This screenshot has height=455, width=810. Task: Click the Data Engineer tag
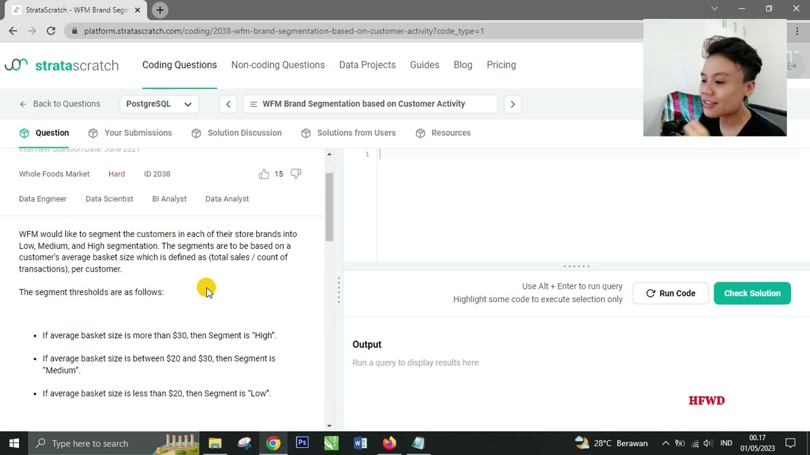(x=42, y=199)
